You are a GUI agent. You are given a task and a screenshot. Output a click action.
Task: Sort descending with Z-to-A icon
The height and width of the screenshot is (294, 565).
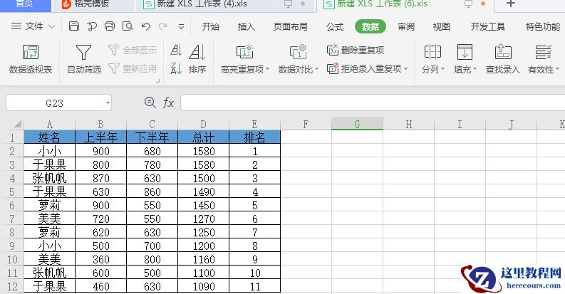pos(176,68)
